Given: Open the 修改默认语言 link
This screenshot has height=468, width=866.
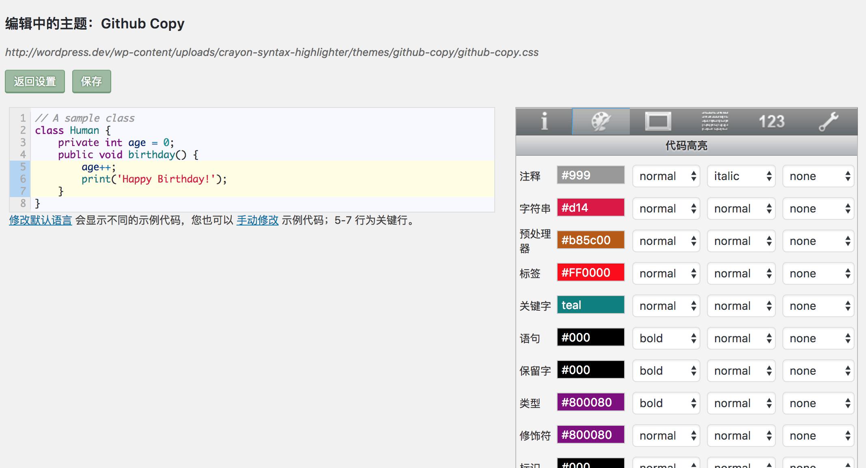Looking at the screenshot, I should pos(40,221).
